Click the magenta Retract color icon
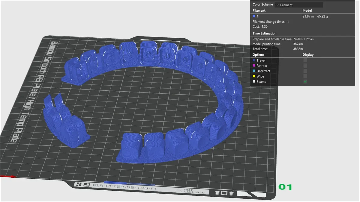The image size is (360, 202). pyautogui.click(x=254, y=66)
